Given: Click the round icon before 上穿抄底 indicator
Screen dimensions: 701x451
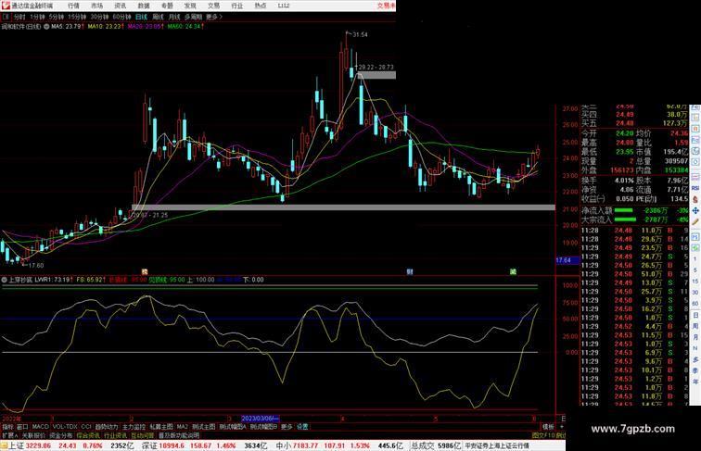Looking at the screenshot, I should point(5,280).
